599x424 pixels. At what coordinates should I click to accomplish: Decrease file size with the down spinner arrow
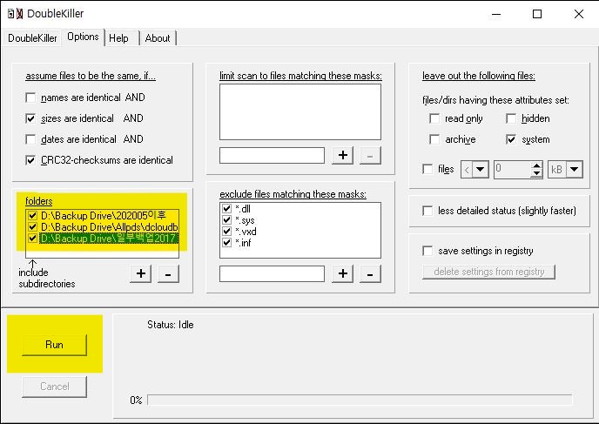536,173
